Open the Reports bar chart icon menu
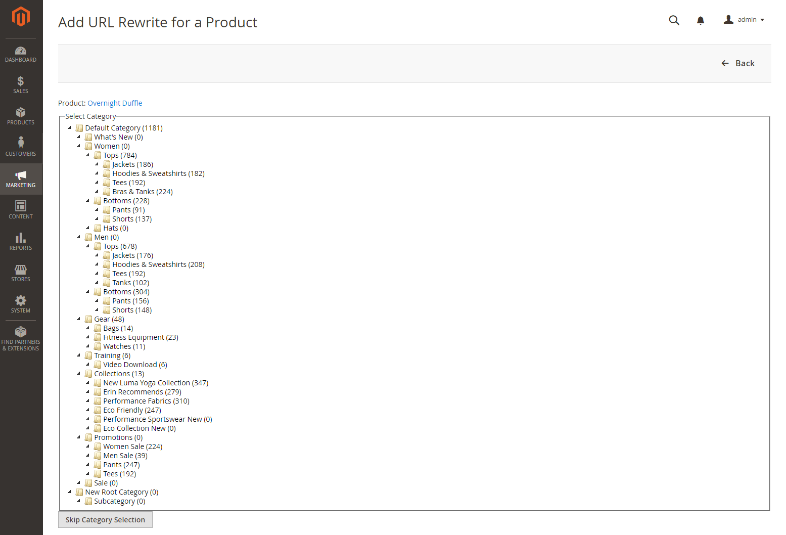 [21, 238]
